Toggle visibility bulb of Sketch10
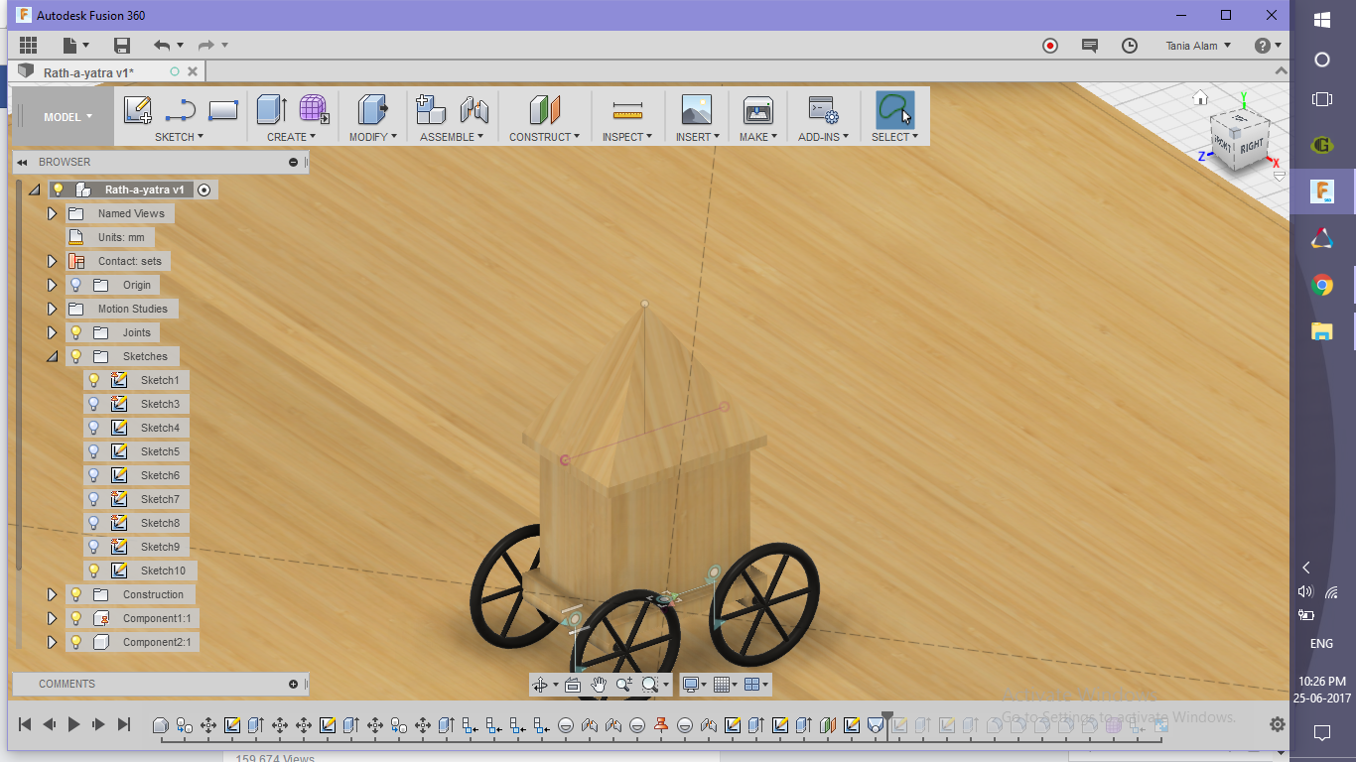 click(x=94, y=571)
